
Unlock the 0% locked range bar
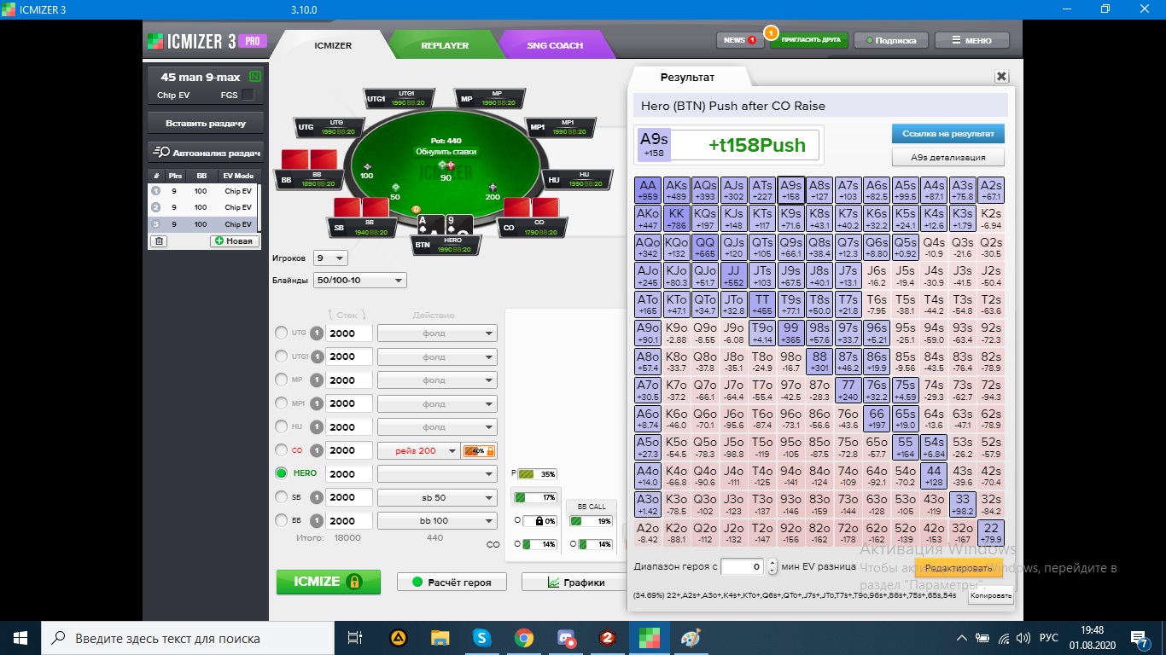pyautogui.click(x=539, y=521)
